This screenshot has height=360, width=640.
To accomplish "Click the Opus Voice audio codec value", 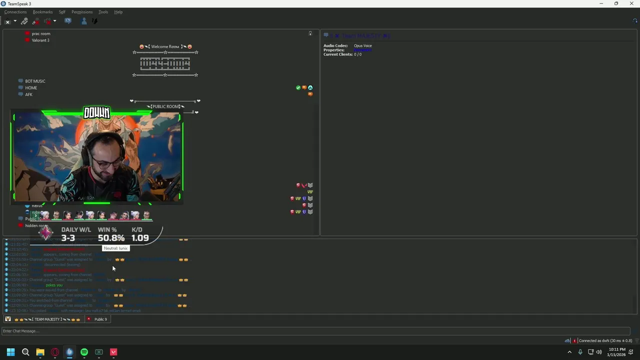I will coord(363,45).
